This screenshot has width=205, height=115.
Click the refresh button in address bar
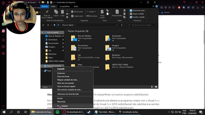(x=122, y=25)
